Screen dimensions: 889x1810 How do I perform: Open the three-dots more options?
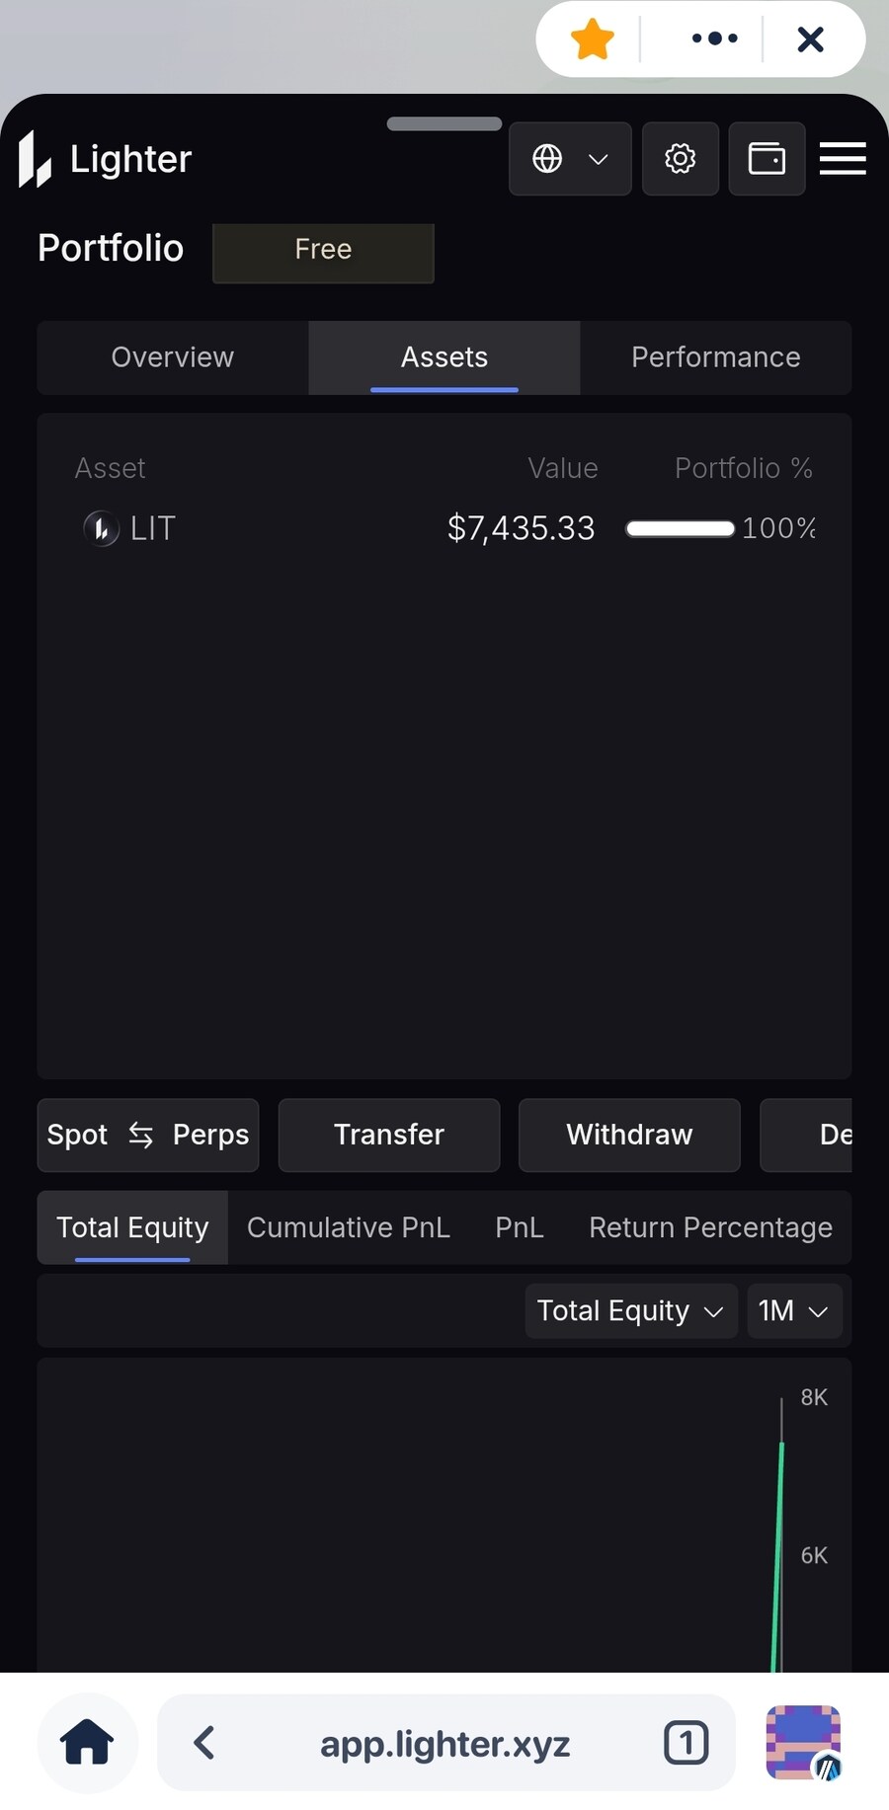point(714,39)
